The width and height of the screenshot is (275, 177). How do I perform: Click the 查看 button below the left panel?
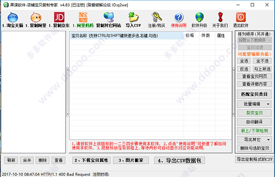click(59, 160)
